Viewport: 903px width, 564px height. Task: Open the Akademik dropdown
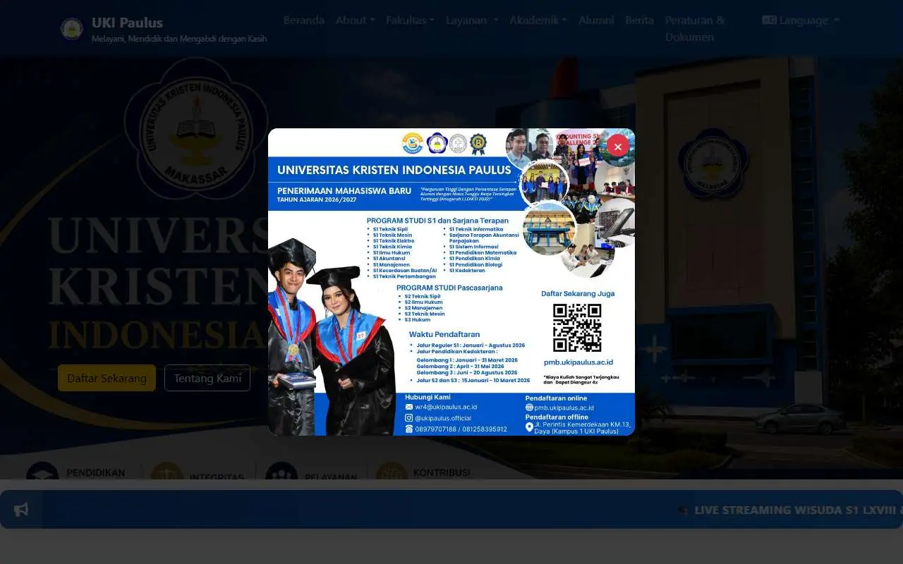[538, 20]
